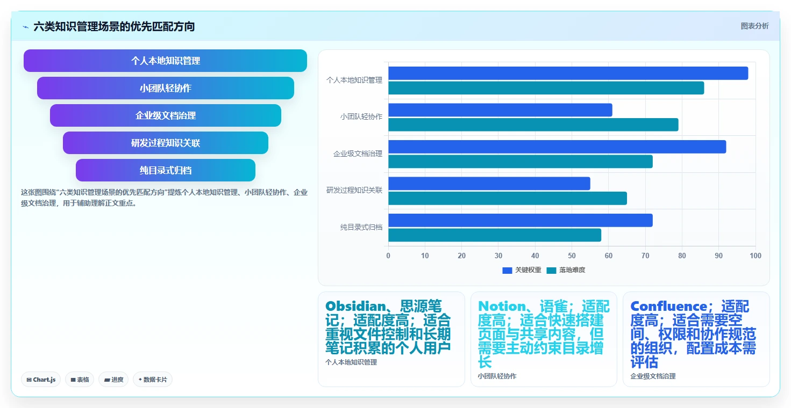
Task: Select the 纯目录式归档 funnel stage
Action: point(165,170)
